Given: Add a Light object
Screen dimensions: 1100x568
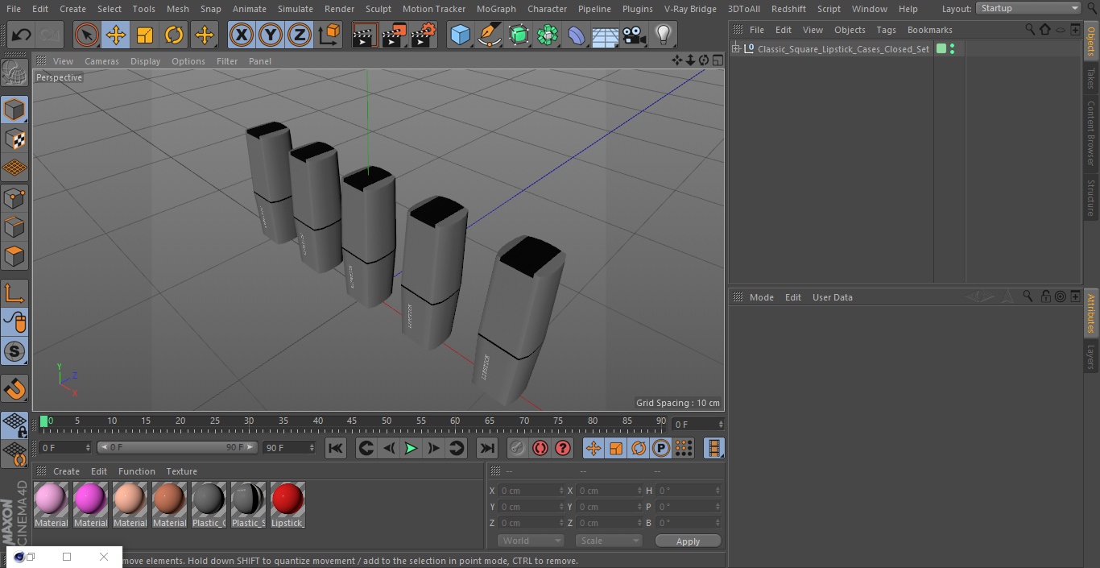Looking at the screenshot, I should click(x=664, y=35).
